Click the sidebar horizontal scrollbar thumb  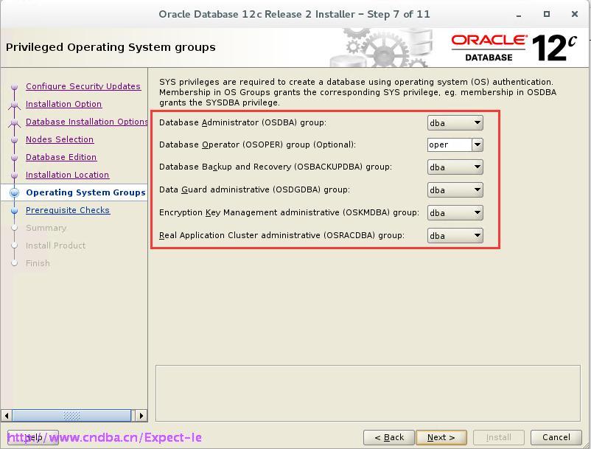71,416
